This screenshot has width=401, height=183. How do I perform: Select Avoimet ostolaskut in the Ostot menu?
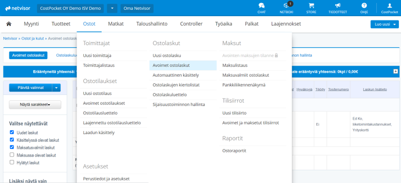click(183, 65)
